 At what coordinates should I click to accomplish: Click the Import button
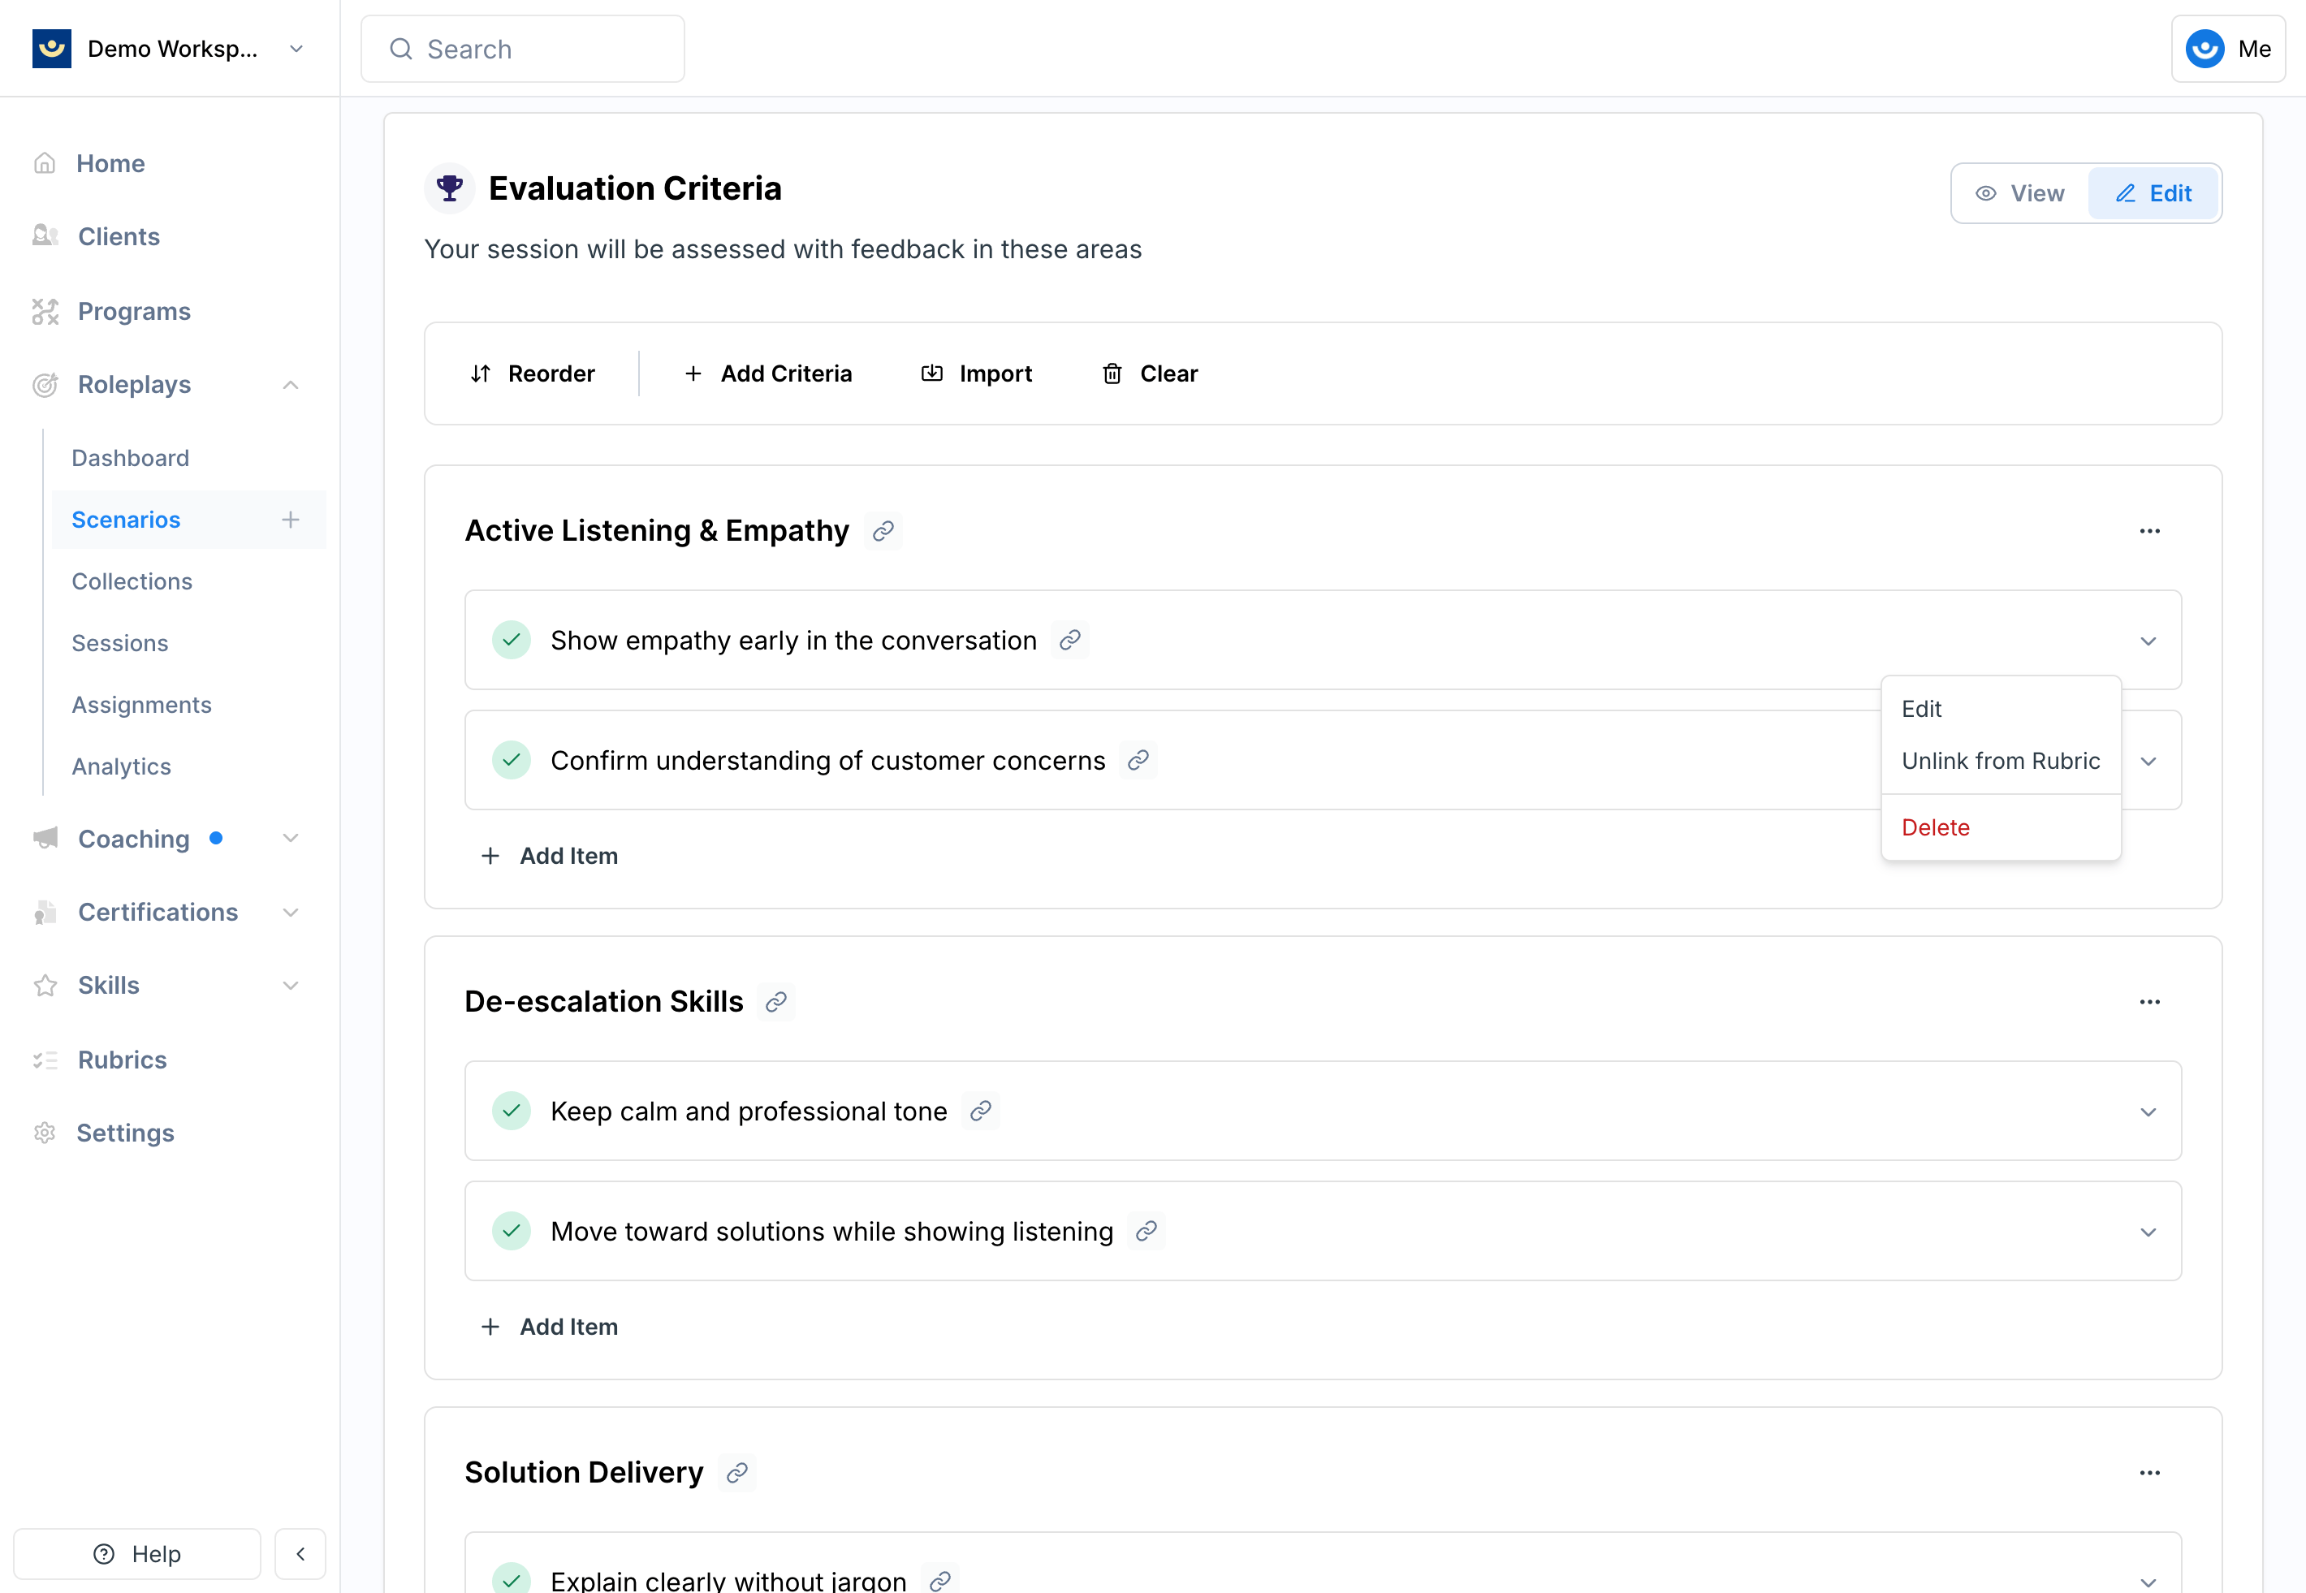pos(976,374)
